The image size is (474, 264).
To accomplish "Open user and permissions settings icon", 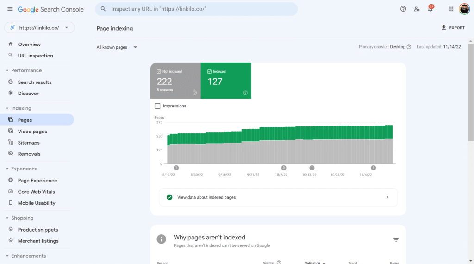I will click(417, 9).
